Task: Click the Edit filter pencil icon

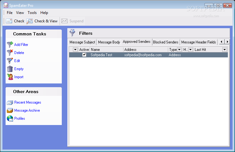Action: [10, 61]
